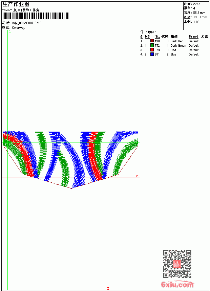Open the 6xiu.com watermark link
Viewport: 210px width, 291px height.
177,285
